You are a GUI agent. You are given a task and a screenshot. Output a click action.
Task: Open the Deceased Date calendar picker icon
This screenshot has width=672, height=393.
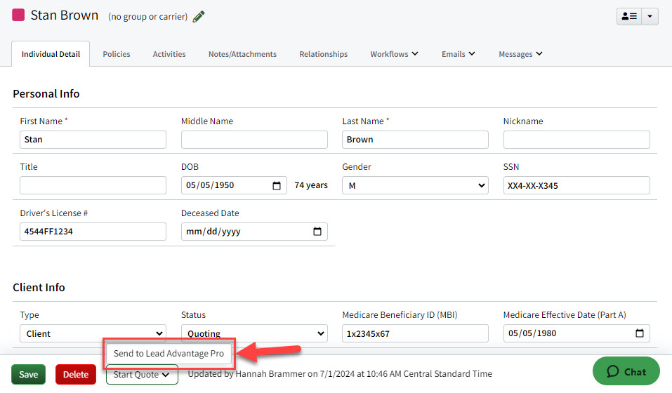(x=317, y=231)
